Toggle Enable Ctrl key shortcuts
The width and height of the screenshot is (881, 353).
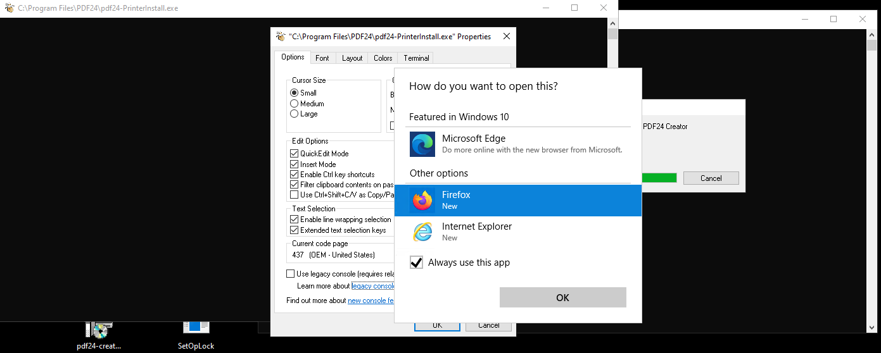294,175
